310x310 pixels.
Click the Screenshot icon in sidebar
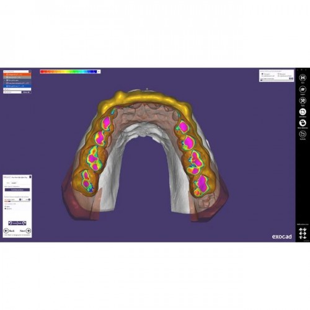[x=303, y=134]
